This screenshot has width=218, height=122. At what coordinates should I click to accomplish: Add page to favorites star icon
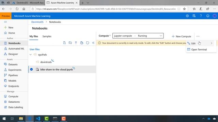coord(184,9)
